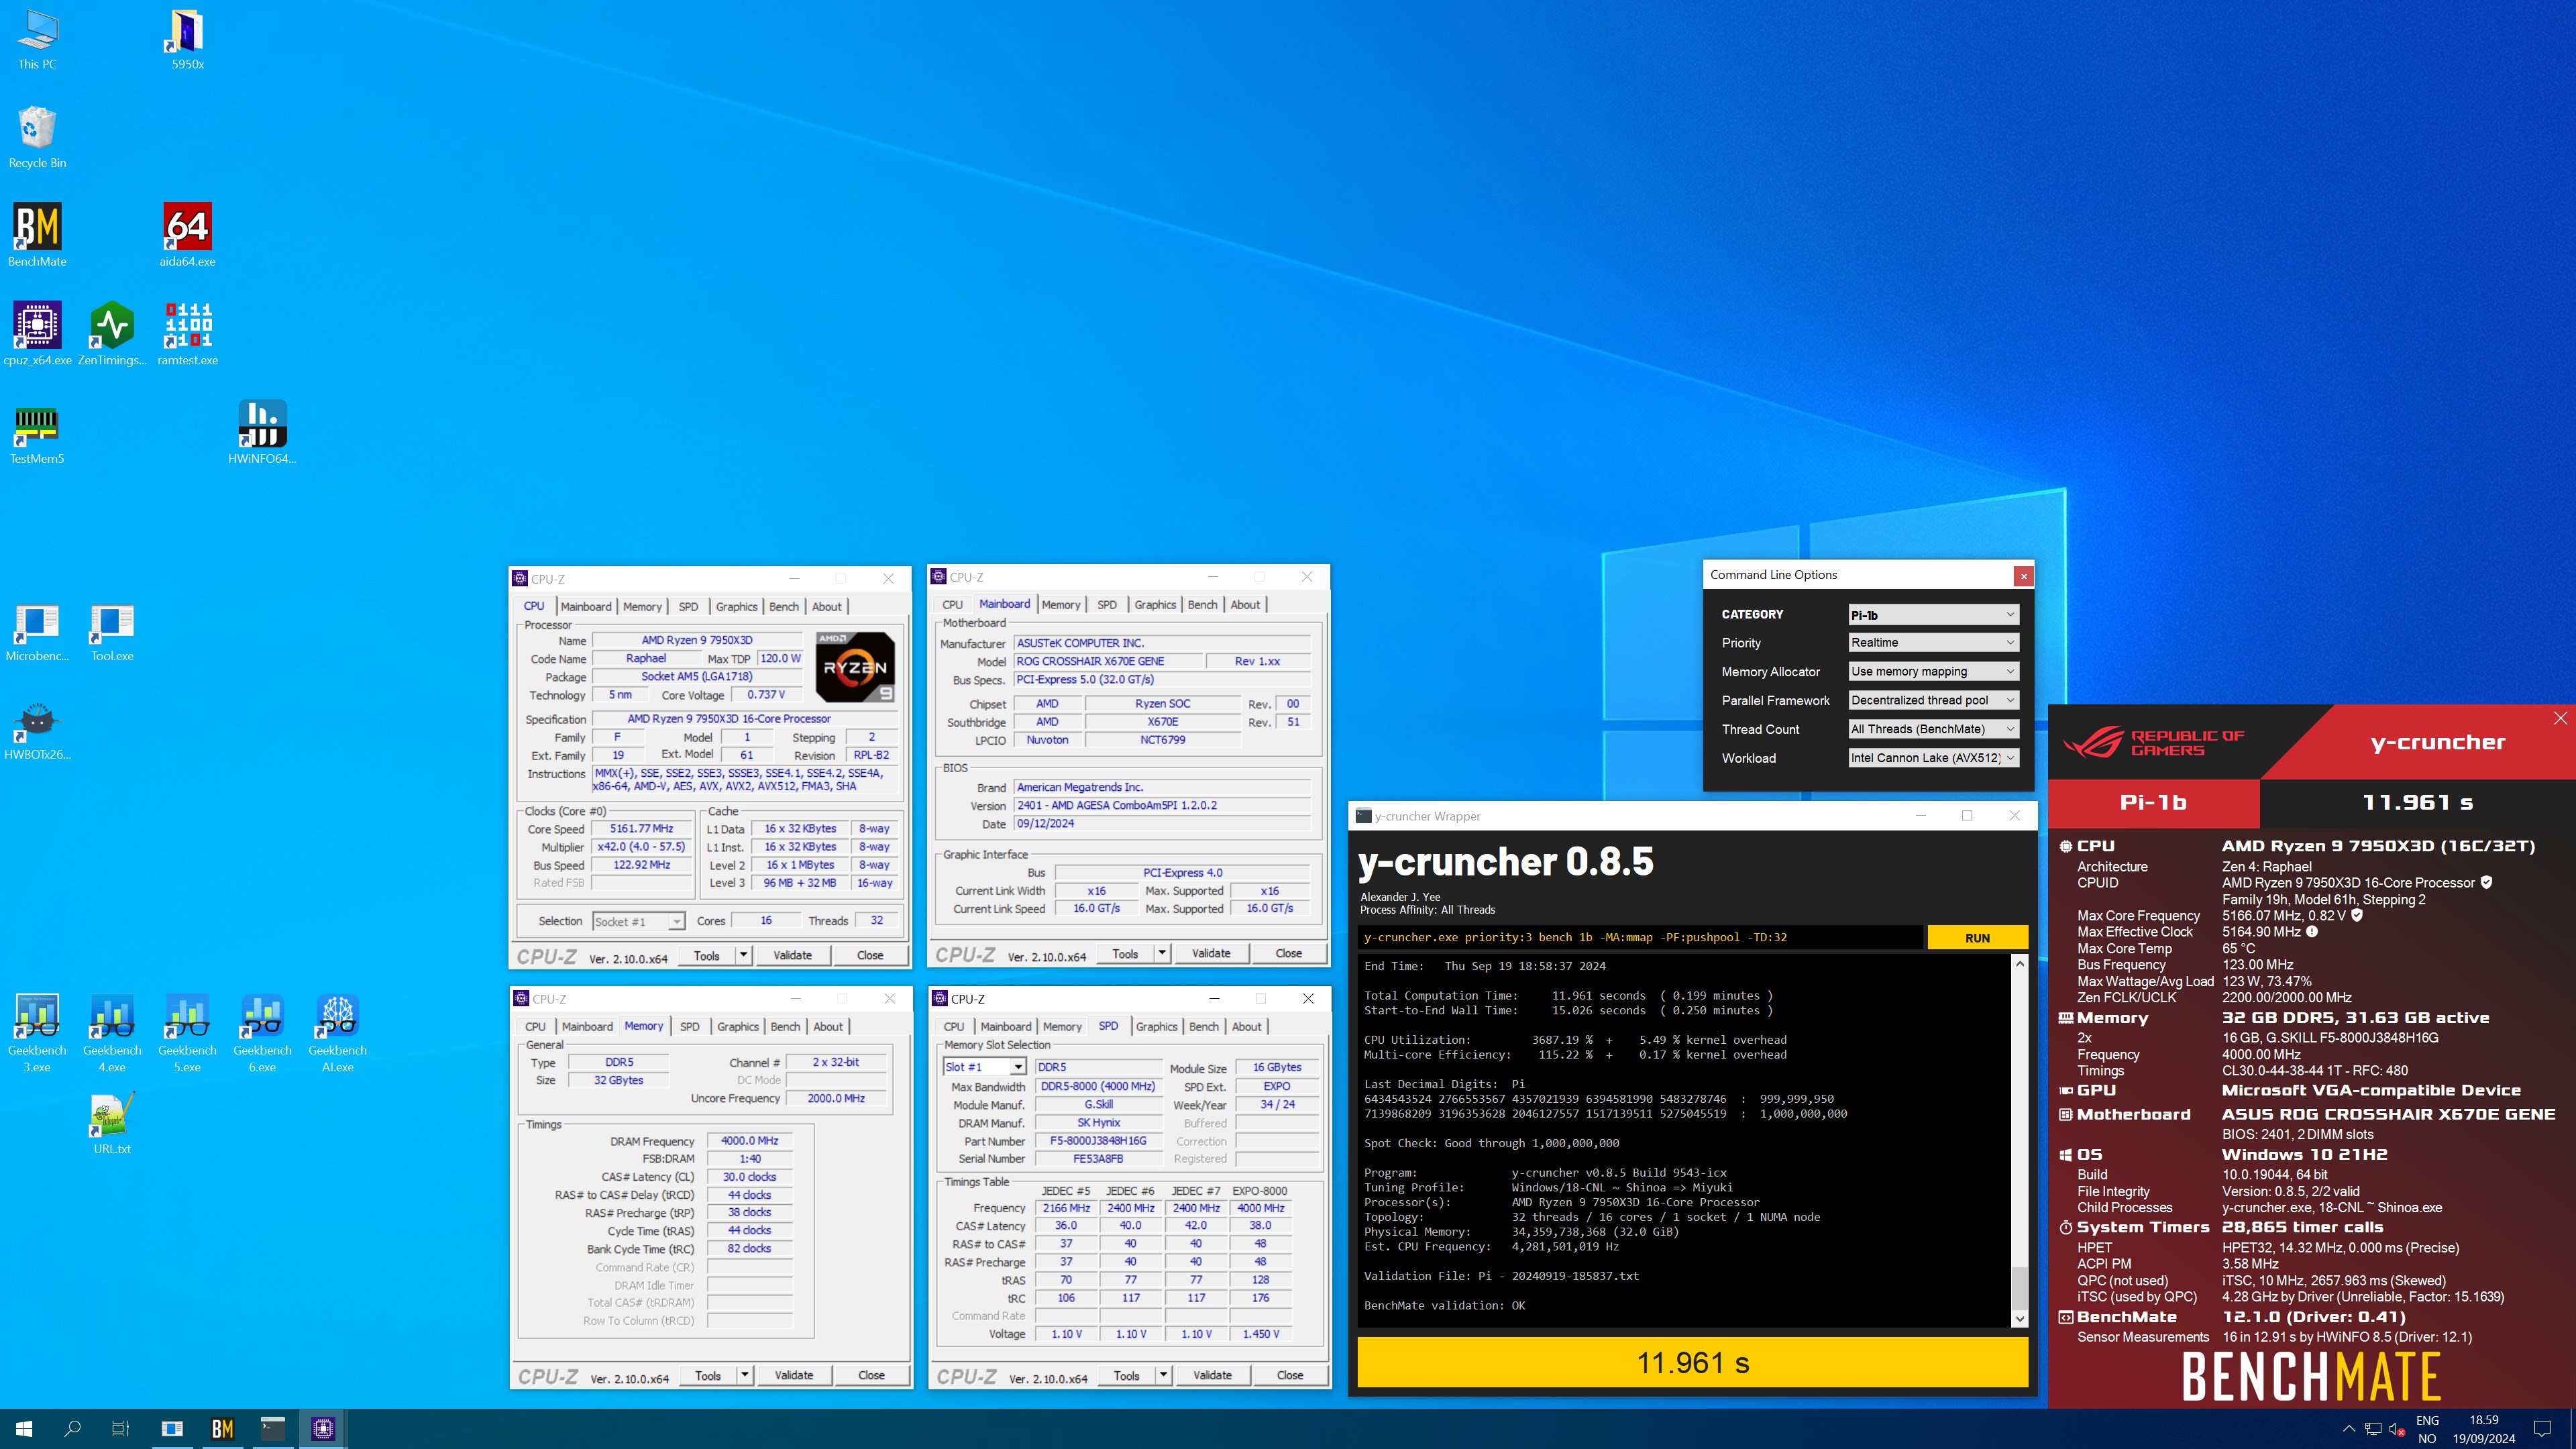This screenshot has width=2576, height=1449.
Task: Close the Command Line Options dialog
Action: [x=2023, y=575]
